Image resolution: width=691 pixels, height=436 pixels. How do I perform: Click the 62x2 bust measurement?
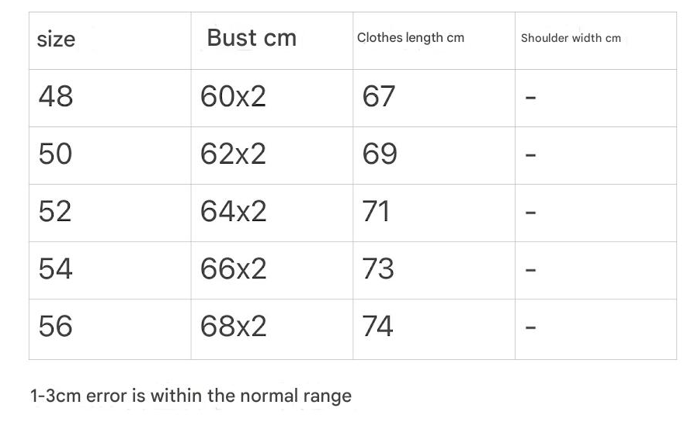[x=233, y=154]
